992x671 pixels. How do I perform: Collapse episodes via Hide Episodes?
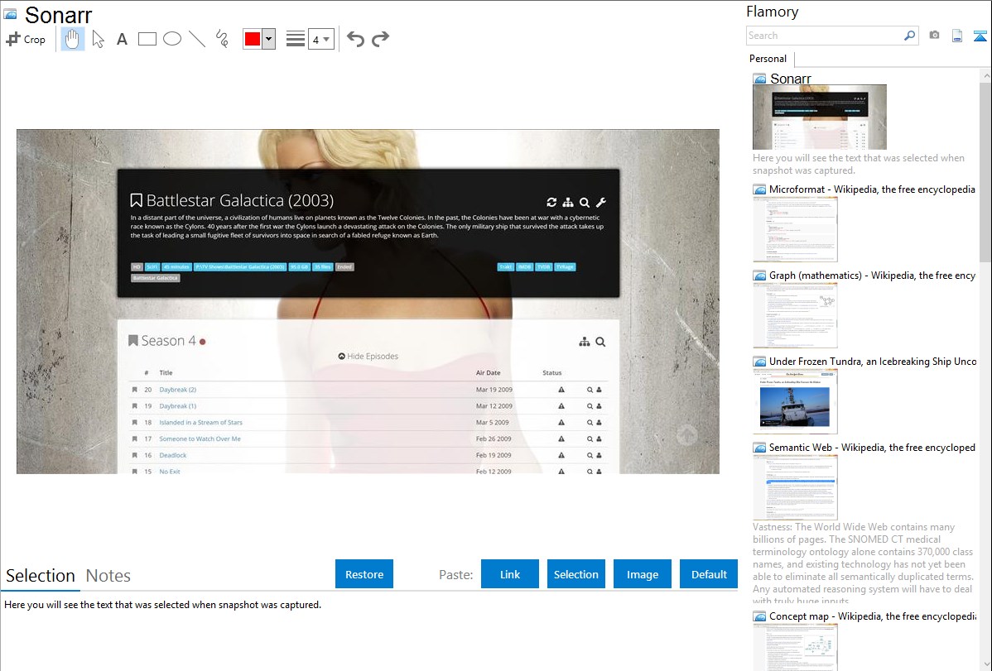(368, 356)
